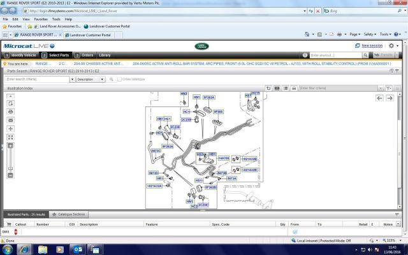Open the Library tab
Viewport: 408px width, 255px height.
[105, 55]
